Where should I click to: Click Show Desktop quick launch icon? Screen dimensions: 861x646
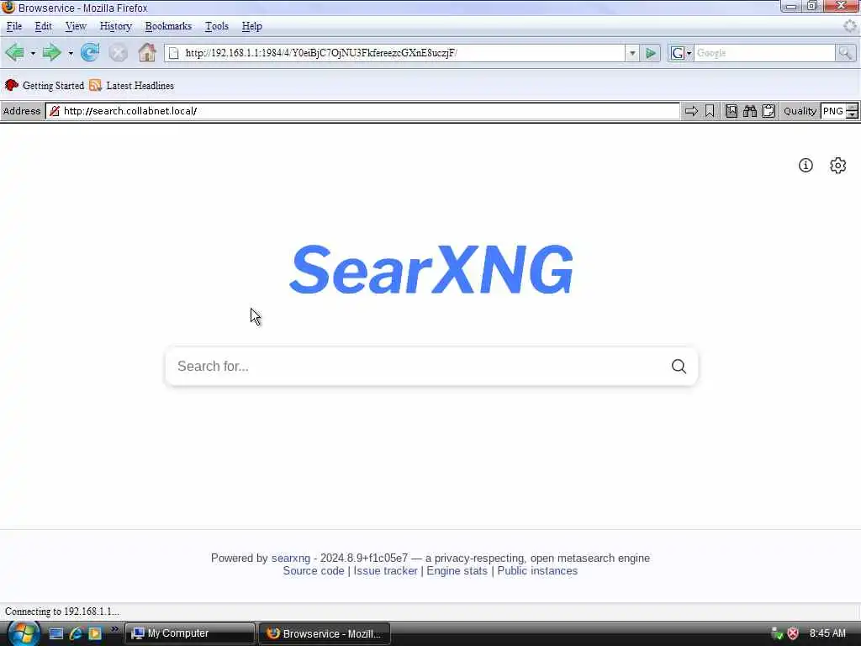[56, 633]
